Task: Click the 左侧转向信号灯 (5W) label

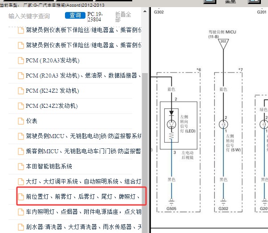Action: coord(233,143)
